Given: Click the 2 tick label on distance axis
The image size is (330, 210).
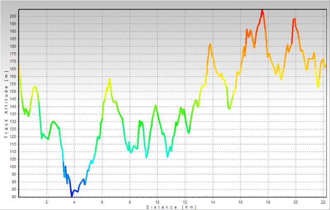Looking at the screenshot, I should pyautogui.click(x=47, y=202).
